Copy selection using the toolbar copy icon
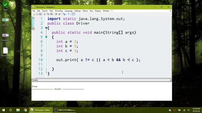 point(48,14)
